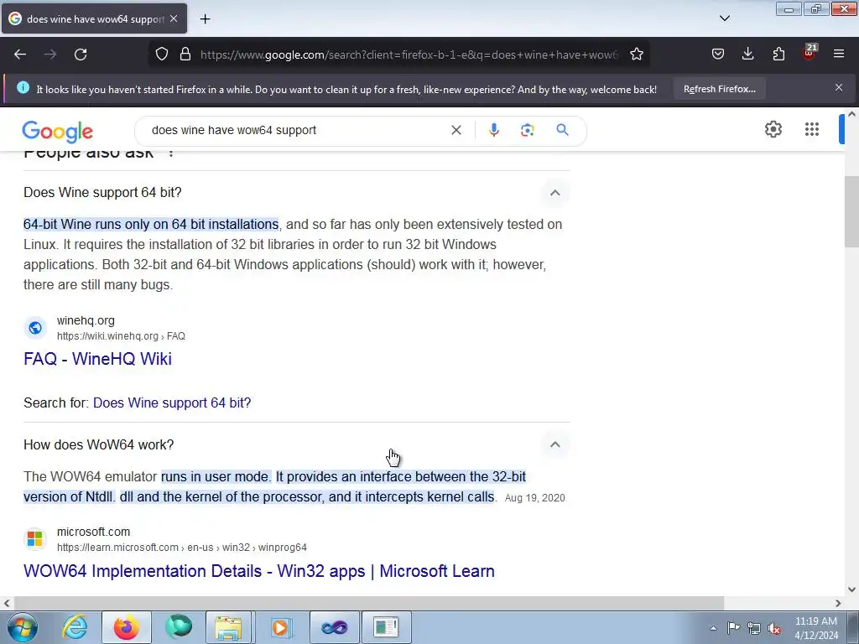The image size is (859, 644).
Task: Open Google quick settings gear
Action: [773, 129]
